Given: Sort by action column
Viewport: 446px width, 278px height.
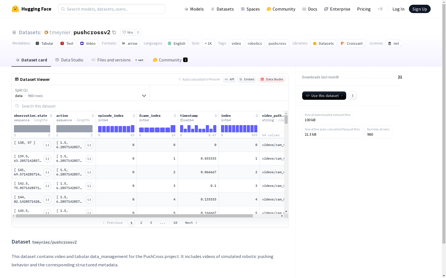Looking at the screenshot, I should pos(93,116).
